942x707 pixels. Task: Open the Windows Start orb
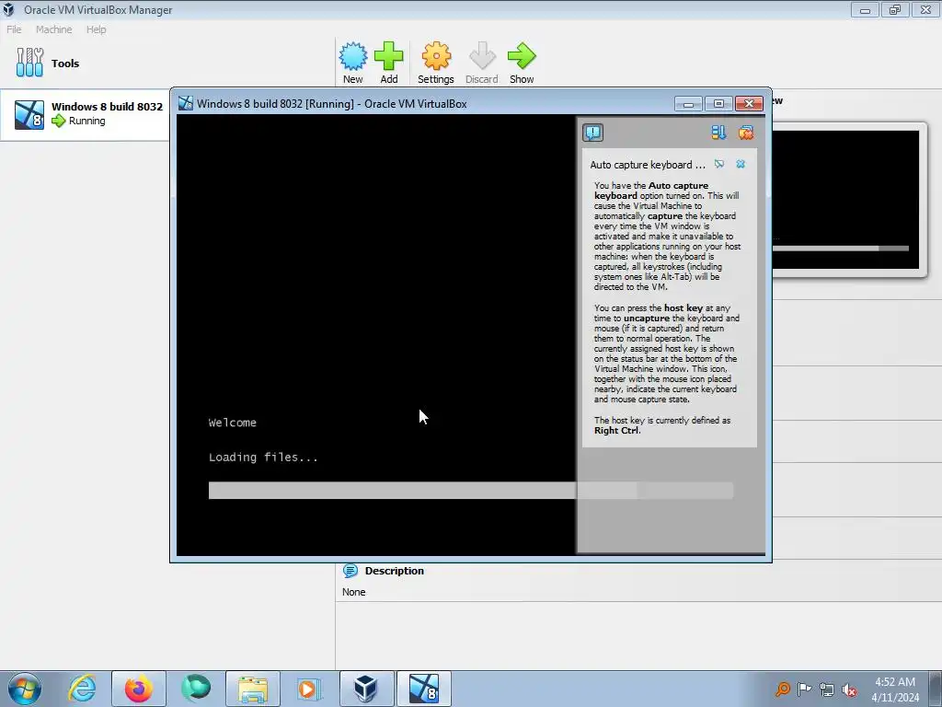pos(25,689)
